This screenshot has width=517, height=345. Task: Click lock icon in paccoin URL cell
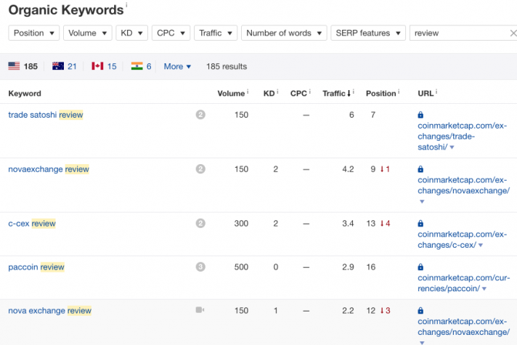pyautogui.click(x=420, y=267)
